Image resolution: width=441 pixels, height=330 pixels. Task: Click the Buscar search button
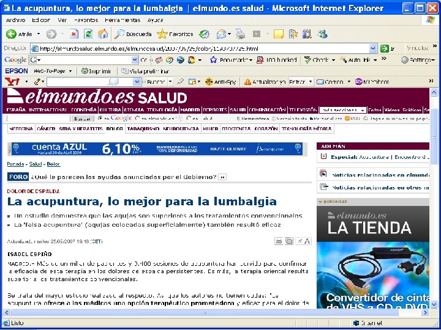82,119
